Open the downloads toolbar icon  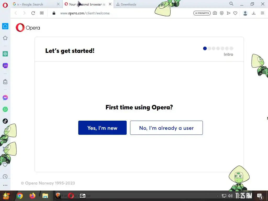click(x=254, y=13)
